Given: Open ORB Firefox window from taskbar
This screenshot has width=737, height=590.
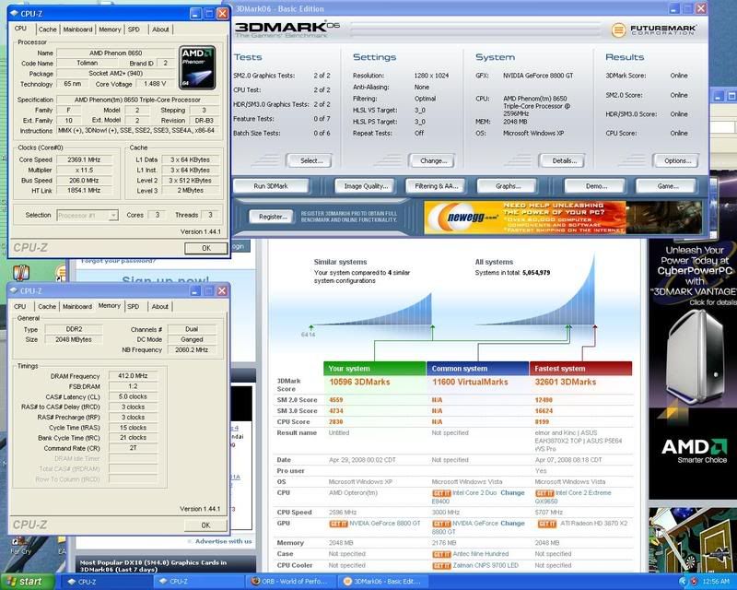Looking at the screenshot, I should 290,582.
